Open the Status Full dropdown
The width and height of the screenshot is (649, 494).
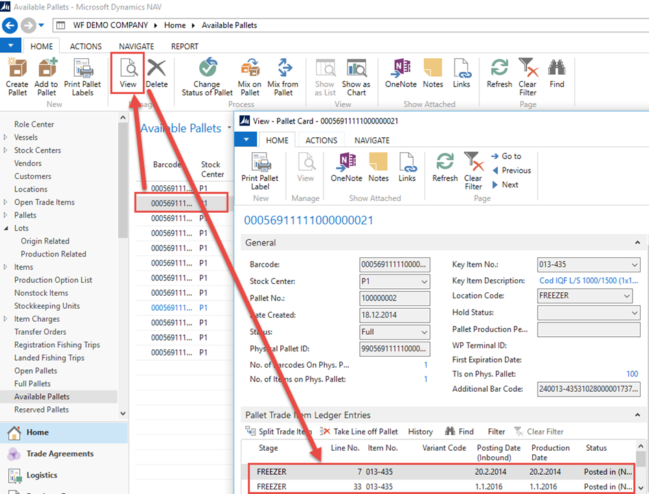424,332
